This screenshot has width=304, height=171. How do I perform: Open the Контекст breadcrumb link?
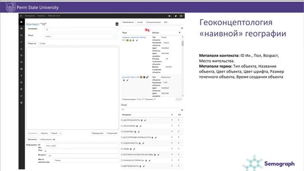(33, 24)
